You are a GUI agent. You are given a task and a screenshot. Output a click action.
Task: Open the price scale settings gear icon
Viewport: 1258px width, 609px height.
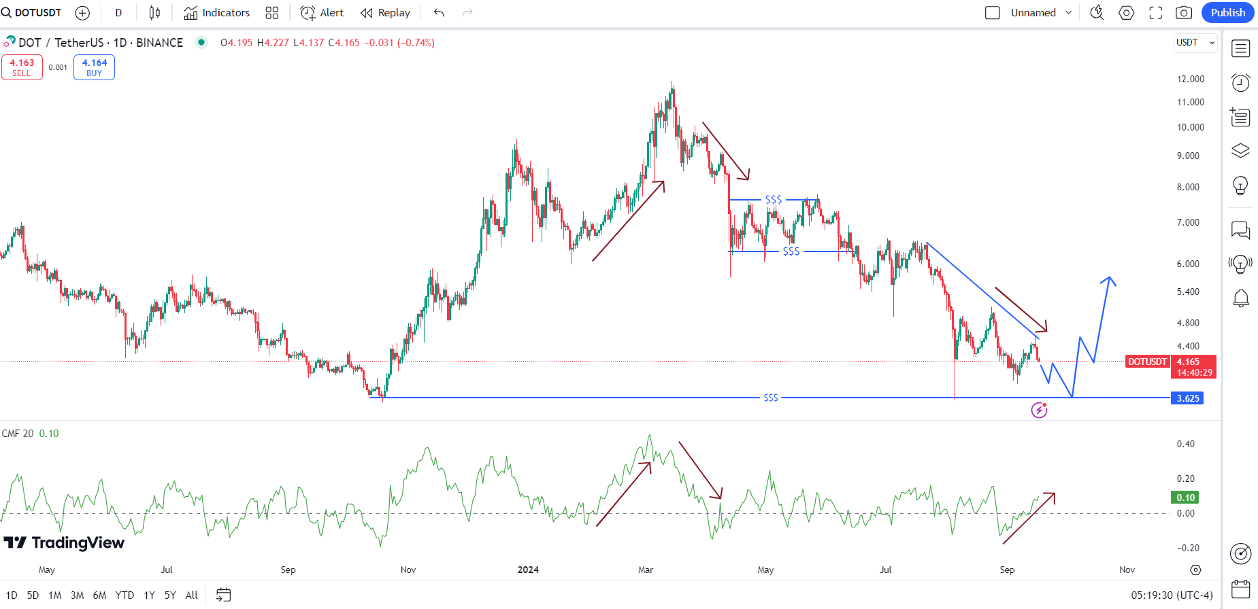1195,570
